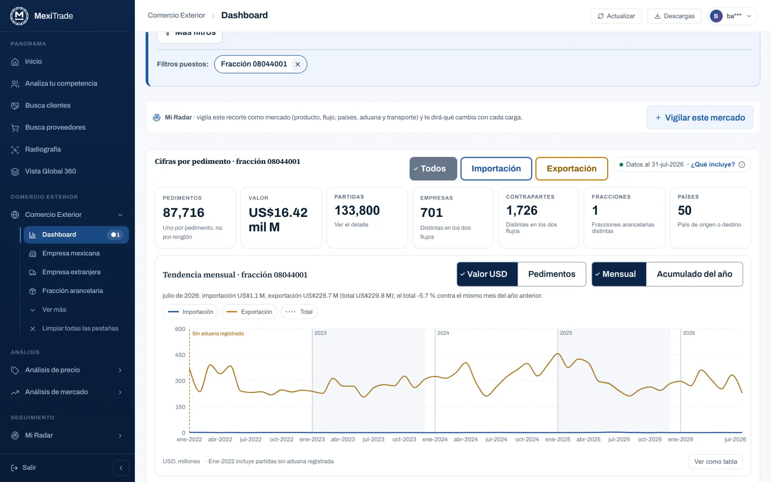The width and height of the screenshot is (771, 482).
Task: Toggle the Importación legend series
Action: [x=190, y=312]
